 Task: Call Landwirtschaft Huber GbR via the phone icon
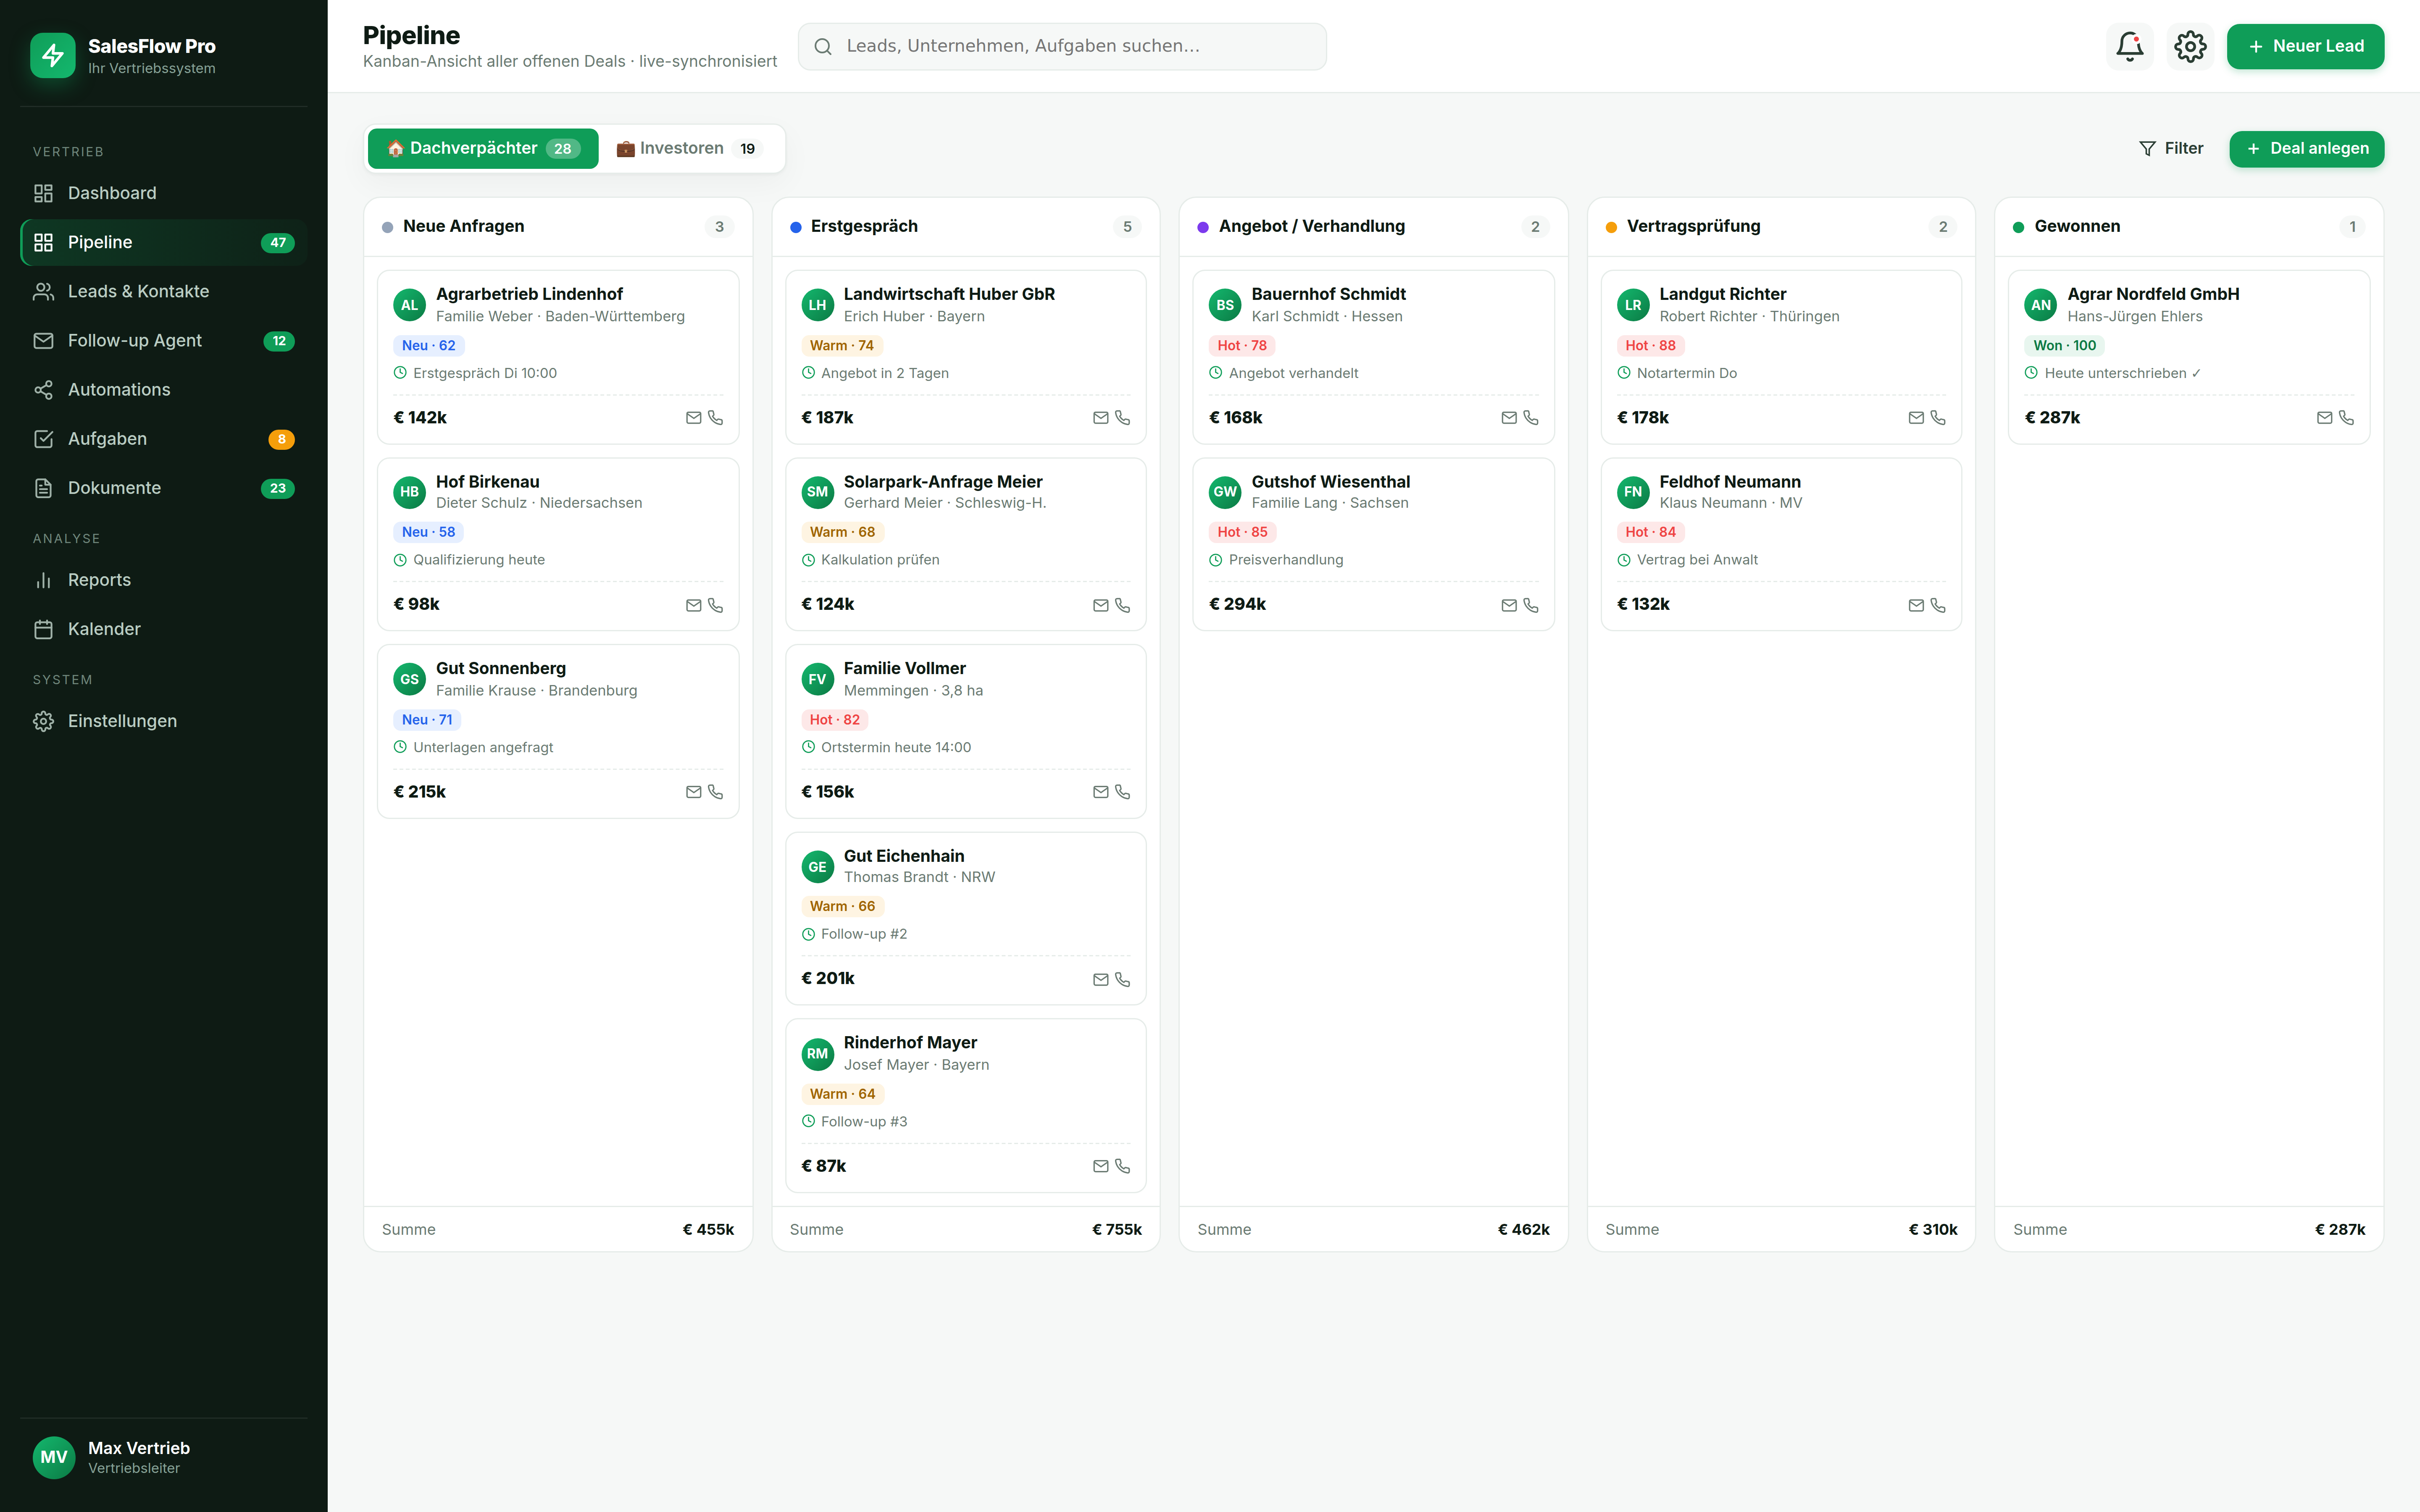click(x=1122, y=417)
